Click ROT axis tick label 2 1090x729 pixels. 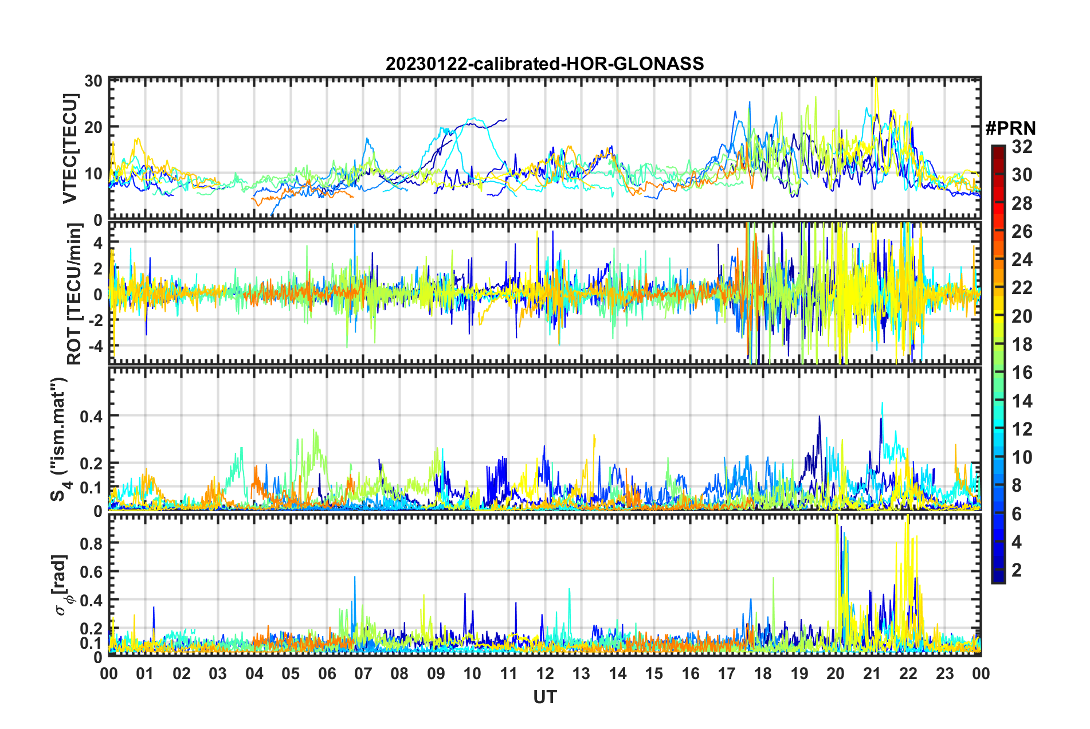pos(99,269)
